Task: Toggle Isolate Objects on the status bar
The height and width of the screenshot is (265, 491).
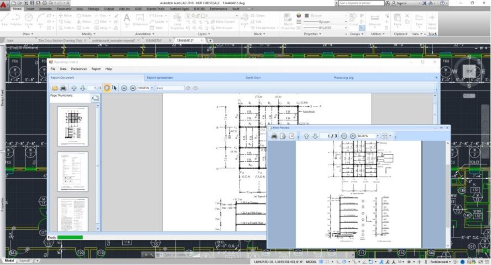Action: point(454,262)
